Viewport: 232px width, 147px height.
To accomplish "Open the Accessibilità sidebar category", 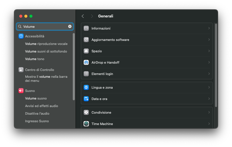I will (x=34, y=36).
